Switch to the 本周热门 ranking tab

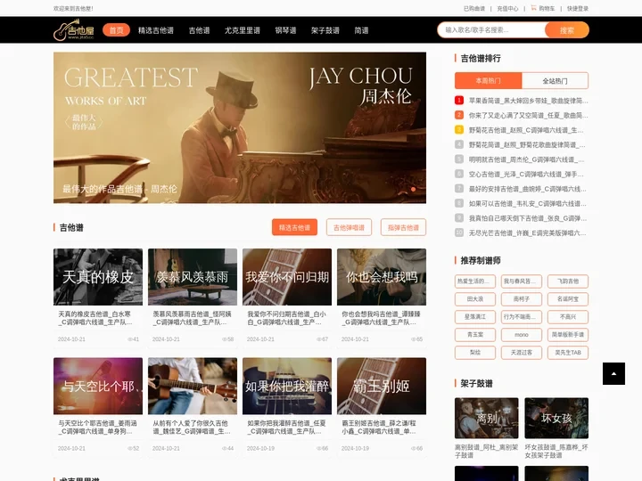[x=488, y=80]
